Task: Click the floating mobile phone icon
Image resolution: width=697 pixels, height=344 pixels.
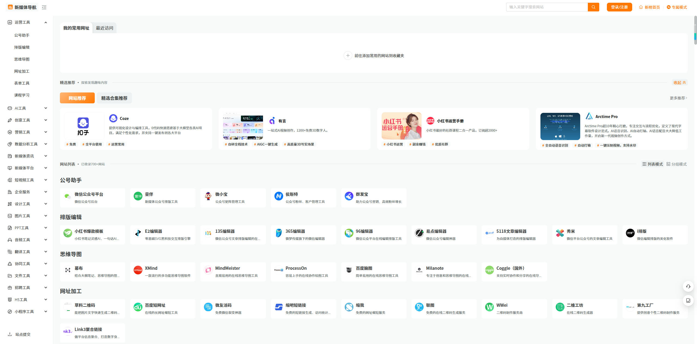Action: pos(688,300)
